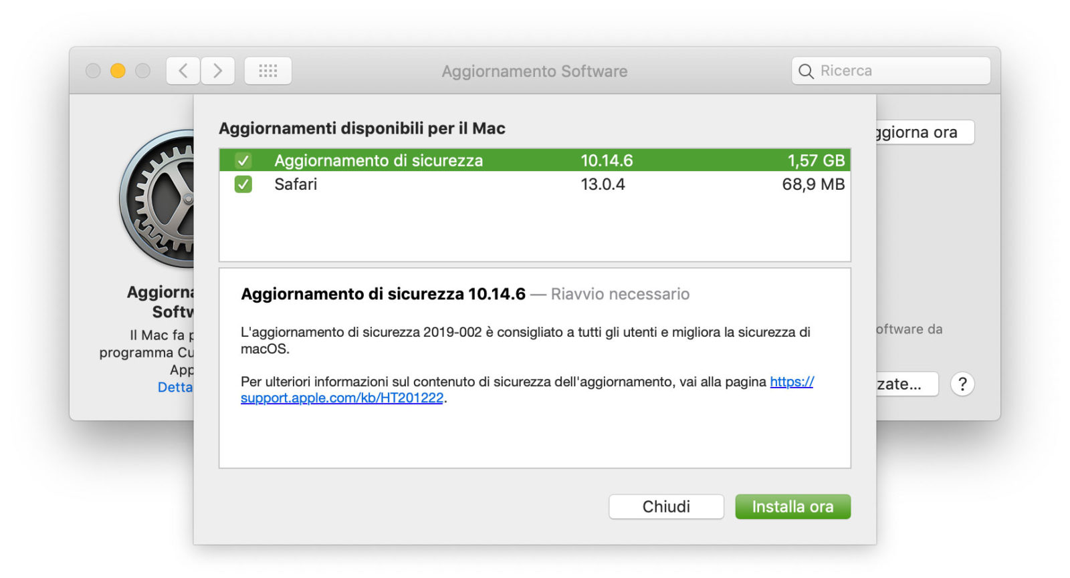Click the forward navigation arrow
This screenshot has width=1070, height=578.
pos(217,71)
